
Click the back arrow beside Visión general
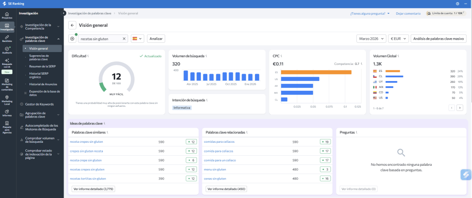72,25
